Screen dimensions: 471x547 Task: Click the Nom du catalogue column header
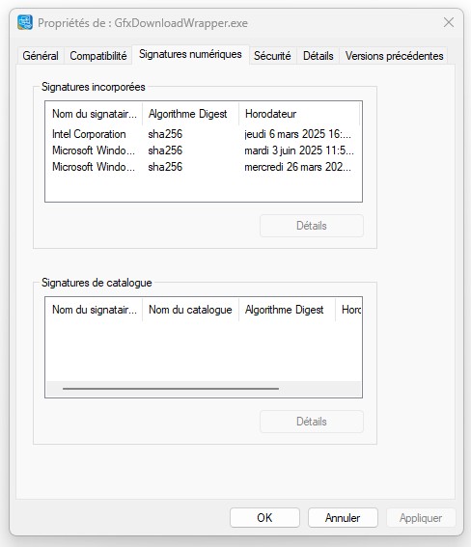click(x=190, y=310)
